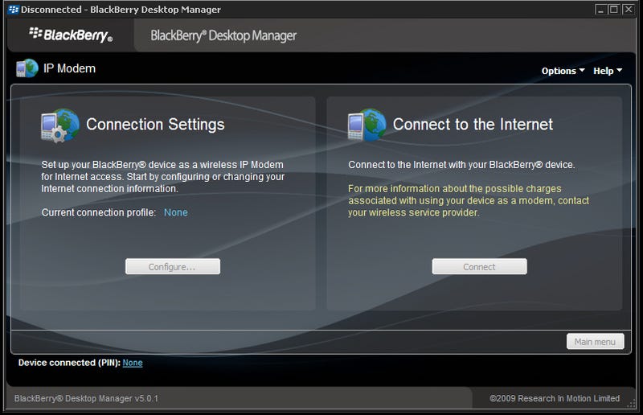
Task: Open the Help dropdown menu
Action: [608, 71]
